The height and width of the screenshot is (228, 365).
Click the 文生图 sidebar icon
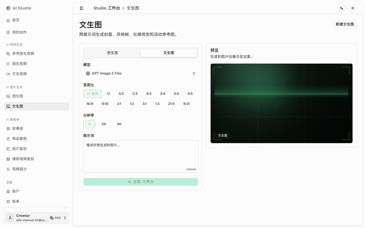click(x=8, y=106)
